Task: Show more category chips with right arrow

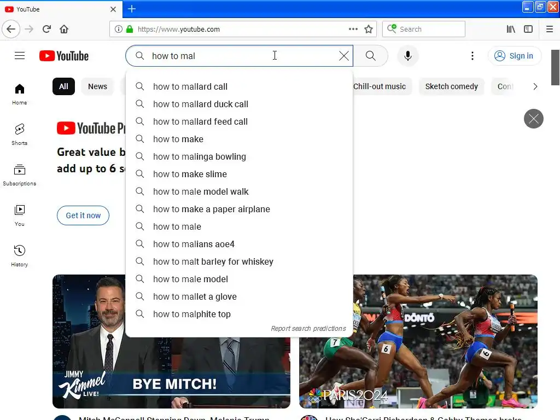Action: [x=535, y=86]
